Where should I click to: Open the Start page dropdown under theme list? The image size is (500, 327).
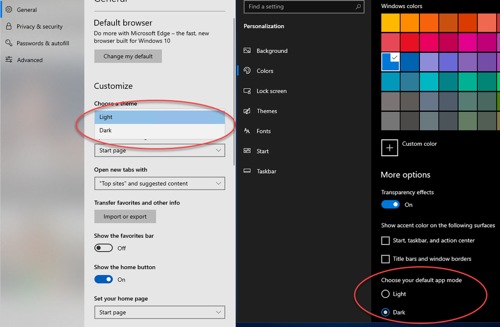pos(160,150)
